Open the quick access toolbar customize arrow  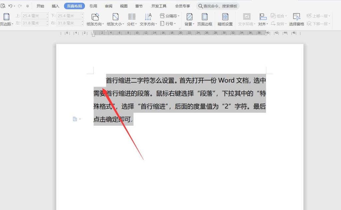27,6
